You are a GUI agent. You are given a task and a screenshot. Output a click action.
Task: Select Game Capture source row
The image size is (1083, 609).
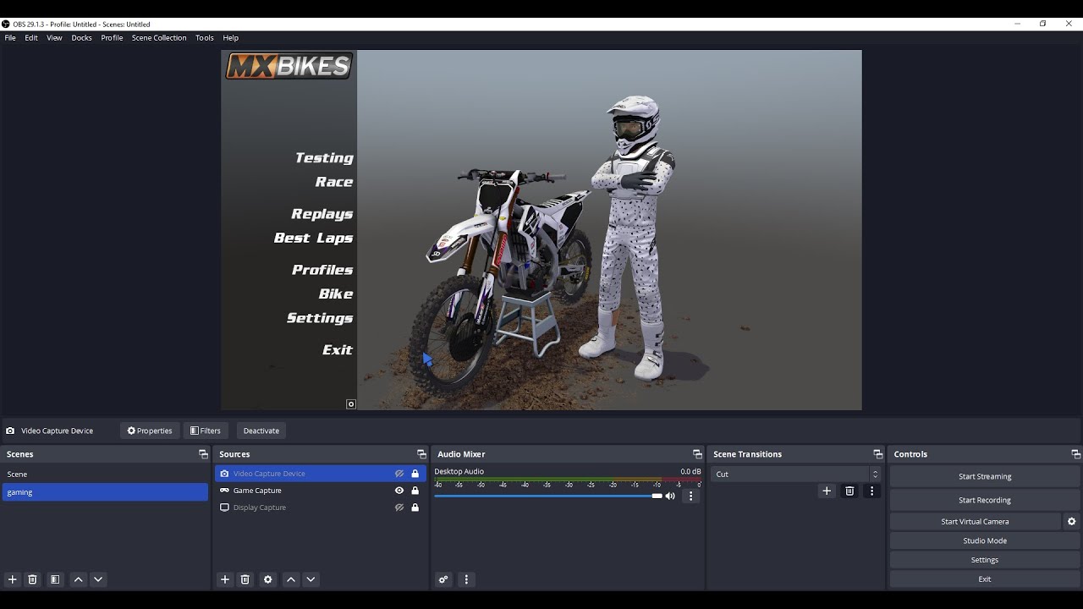pyautogui.click(x=321, y=491)
